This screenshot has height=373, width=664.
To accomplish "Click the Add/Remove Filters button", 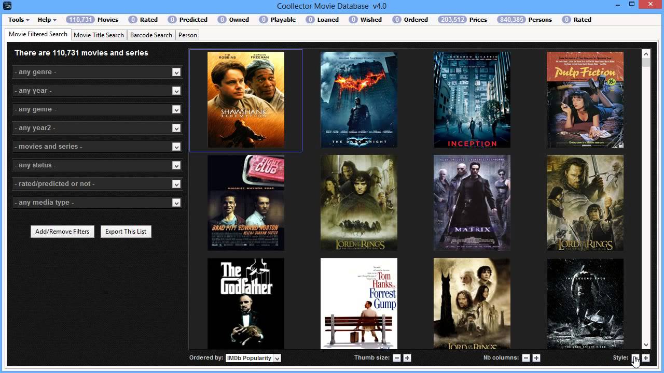I will [x=62, y=232].
